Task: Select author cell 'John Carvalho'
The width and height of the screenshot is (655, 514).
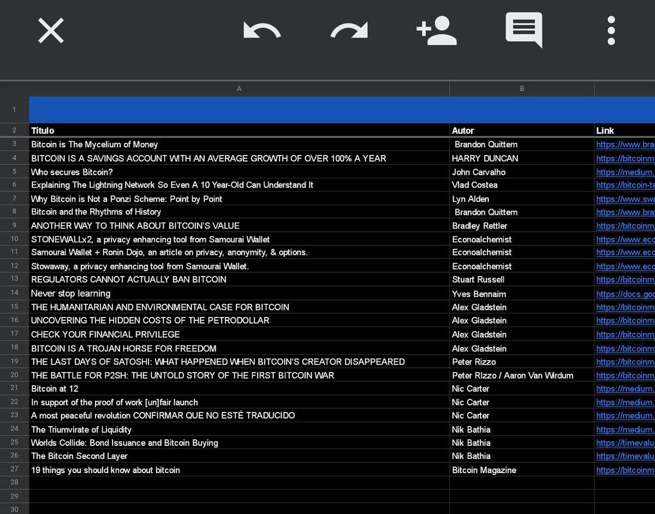Action: click(x=522, y=172)
